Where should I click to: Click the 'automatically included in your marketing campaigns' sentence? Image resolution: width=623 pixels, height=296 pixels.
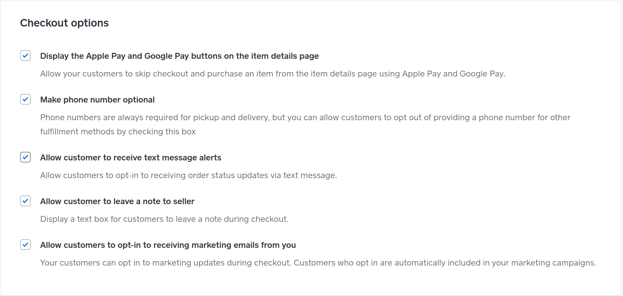point(445,263)
